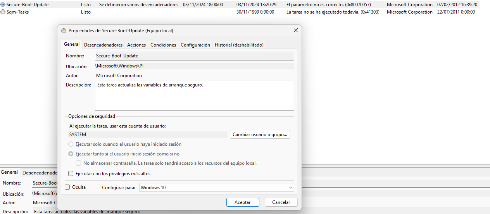
Task: Click the Descripción text in bottom details pane
Action: 87,212
